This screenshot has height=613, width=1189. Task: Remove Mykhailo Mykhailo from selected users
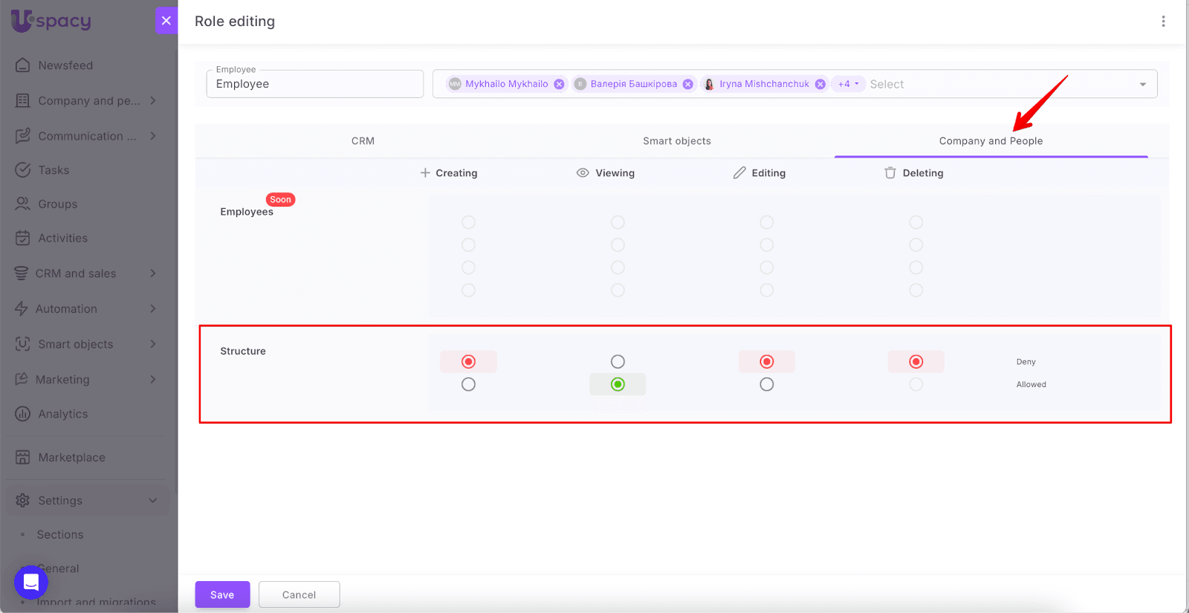tap(559, 85)
